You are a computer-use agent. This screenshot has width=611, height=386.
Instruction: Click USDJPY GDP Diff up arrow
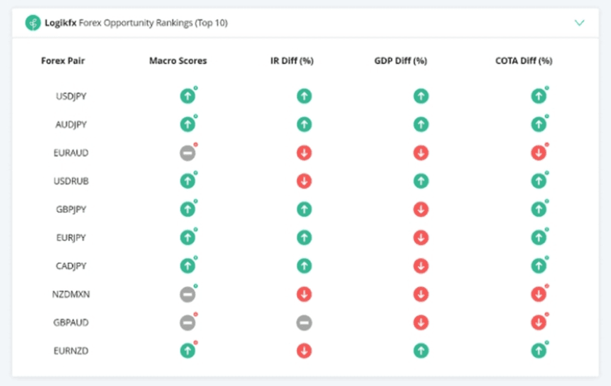point(421,96)
